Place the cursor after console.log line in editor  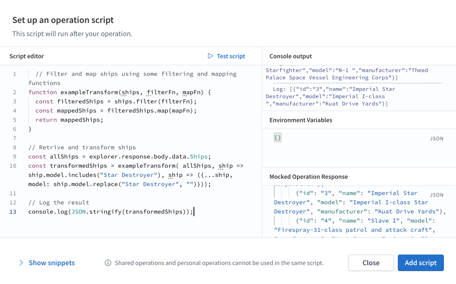click(192, 211)
